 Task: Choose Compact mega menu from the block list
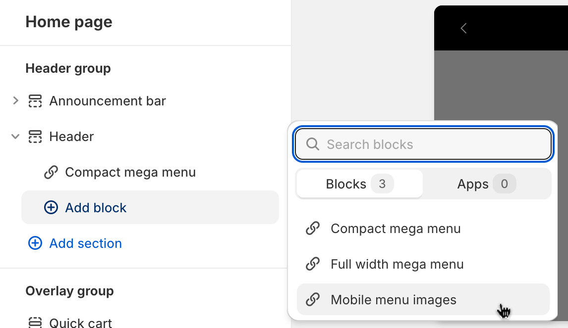pyautogui.click(x=396, y=229)
